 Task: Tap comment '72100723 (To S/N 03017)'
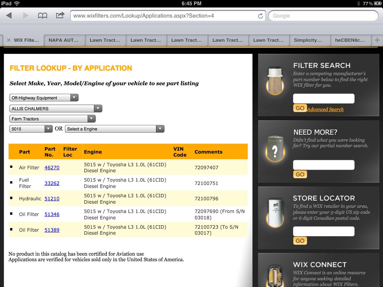[217, 230]
